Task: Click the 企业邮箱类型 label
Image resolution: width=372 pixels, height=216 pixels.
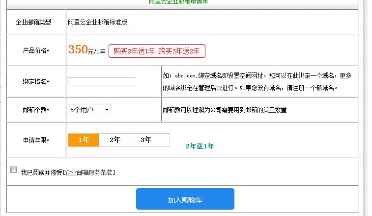Action: (x=33, y=22)
